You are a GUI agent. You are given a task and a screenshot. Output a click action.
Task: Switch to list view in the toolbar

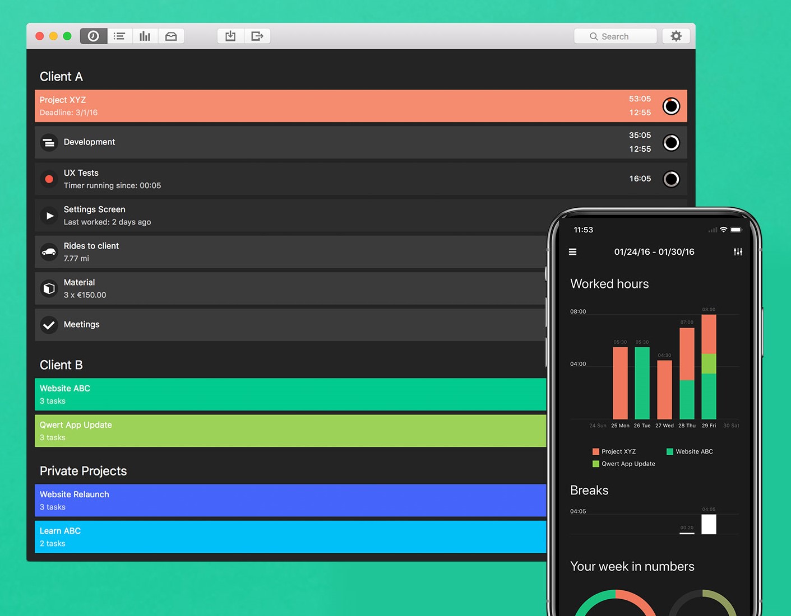click(119, 36)
